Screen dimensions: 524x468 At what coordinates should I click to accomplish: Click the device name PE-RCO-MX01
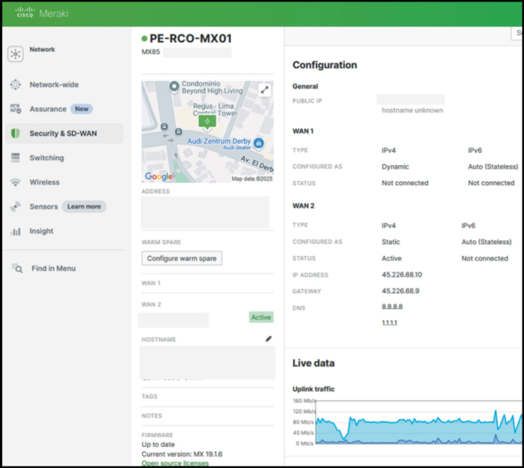tap(190, 38)
